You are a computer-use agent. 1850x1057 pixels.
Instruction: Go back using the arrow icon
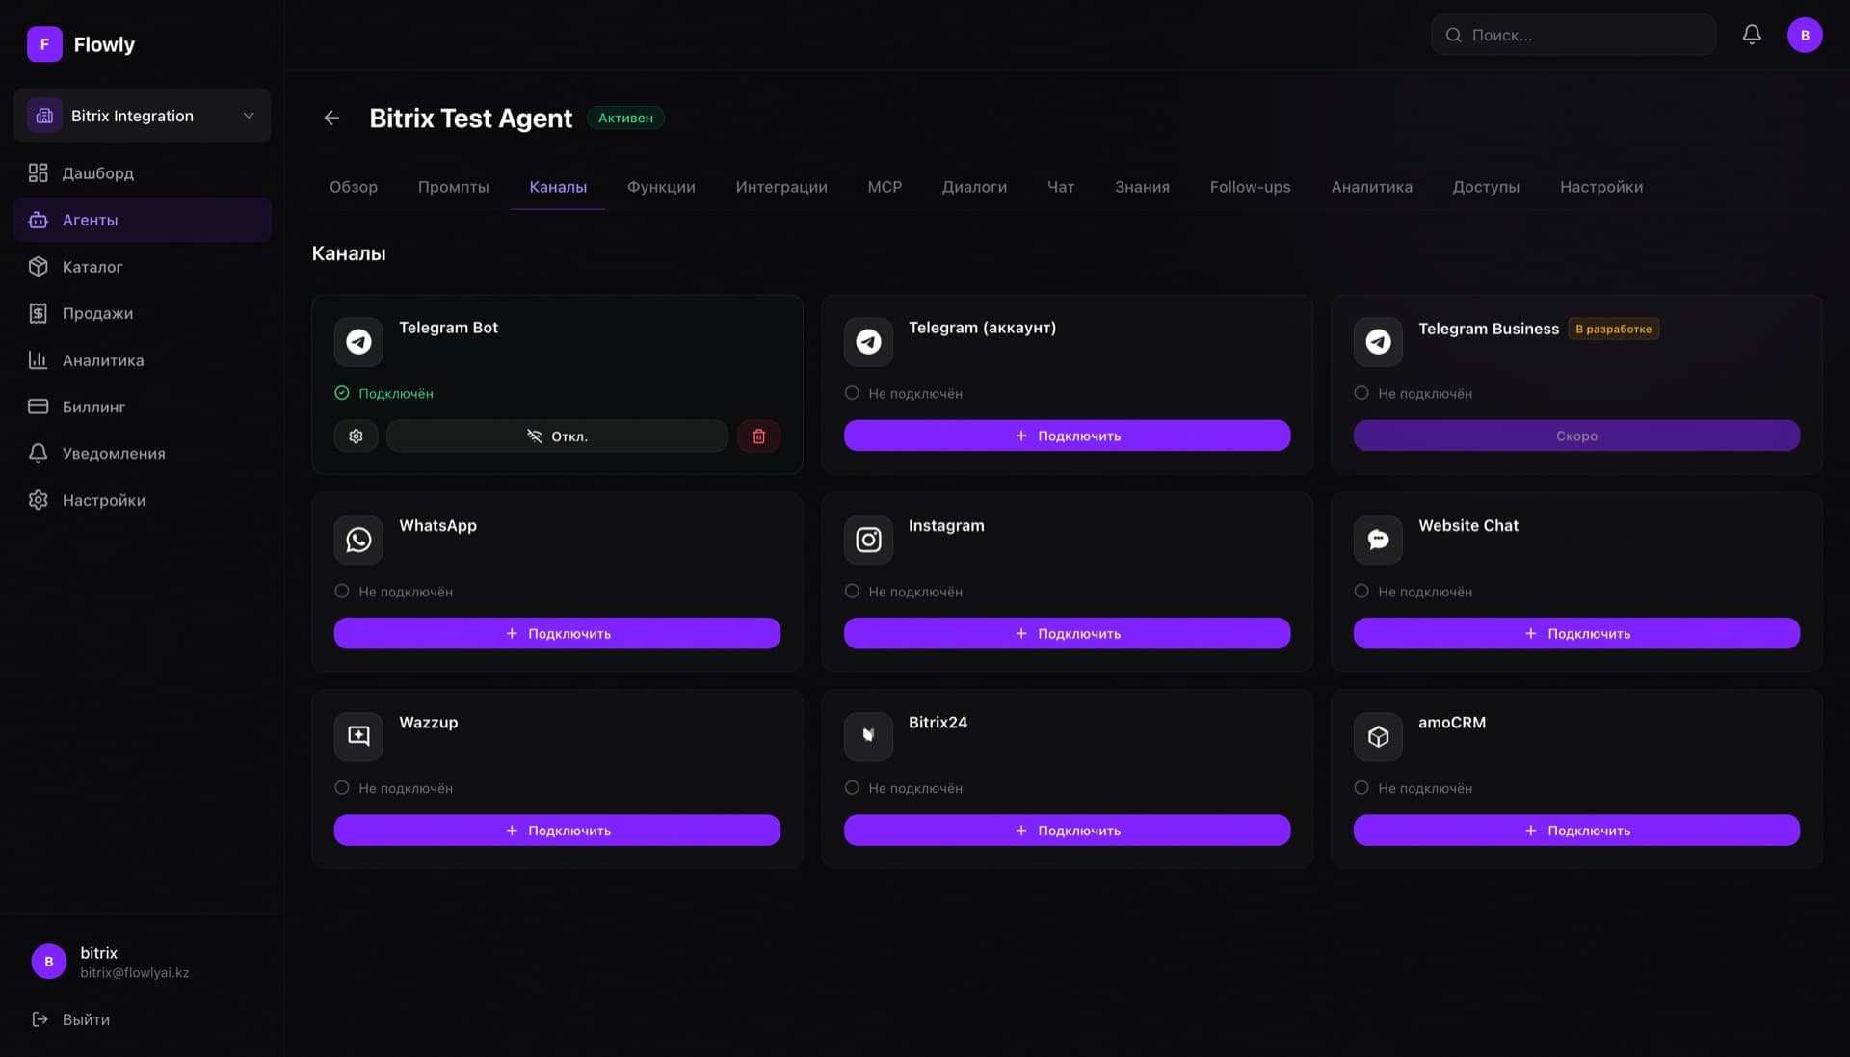point(331,118)
